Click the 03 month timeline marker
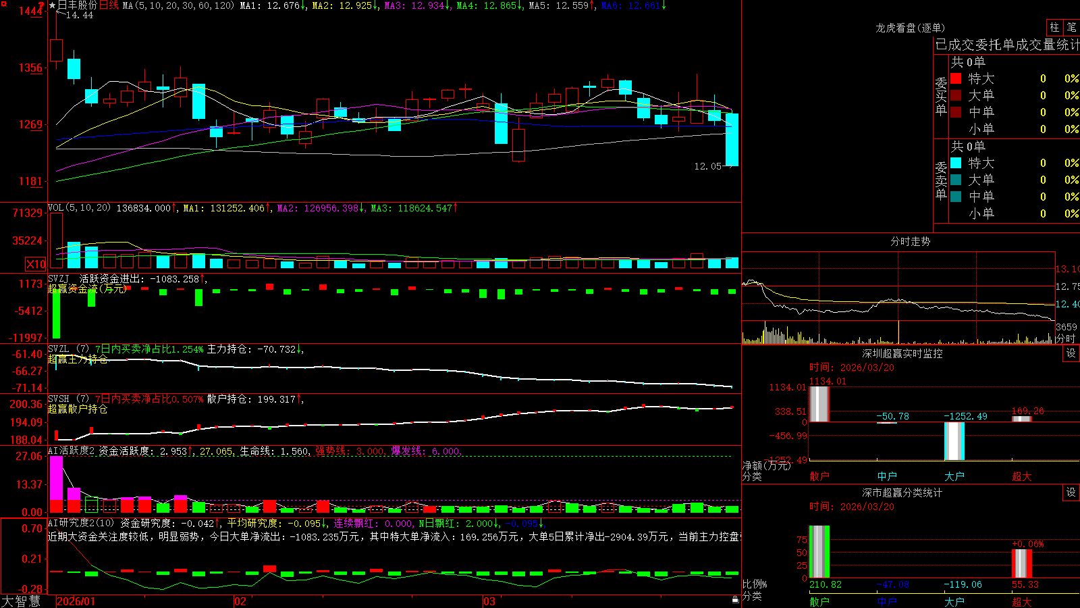 click(489, 601)
